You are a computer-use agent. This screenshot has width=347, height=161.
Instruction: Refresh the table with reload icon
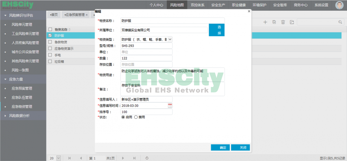tap(147, 158)
